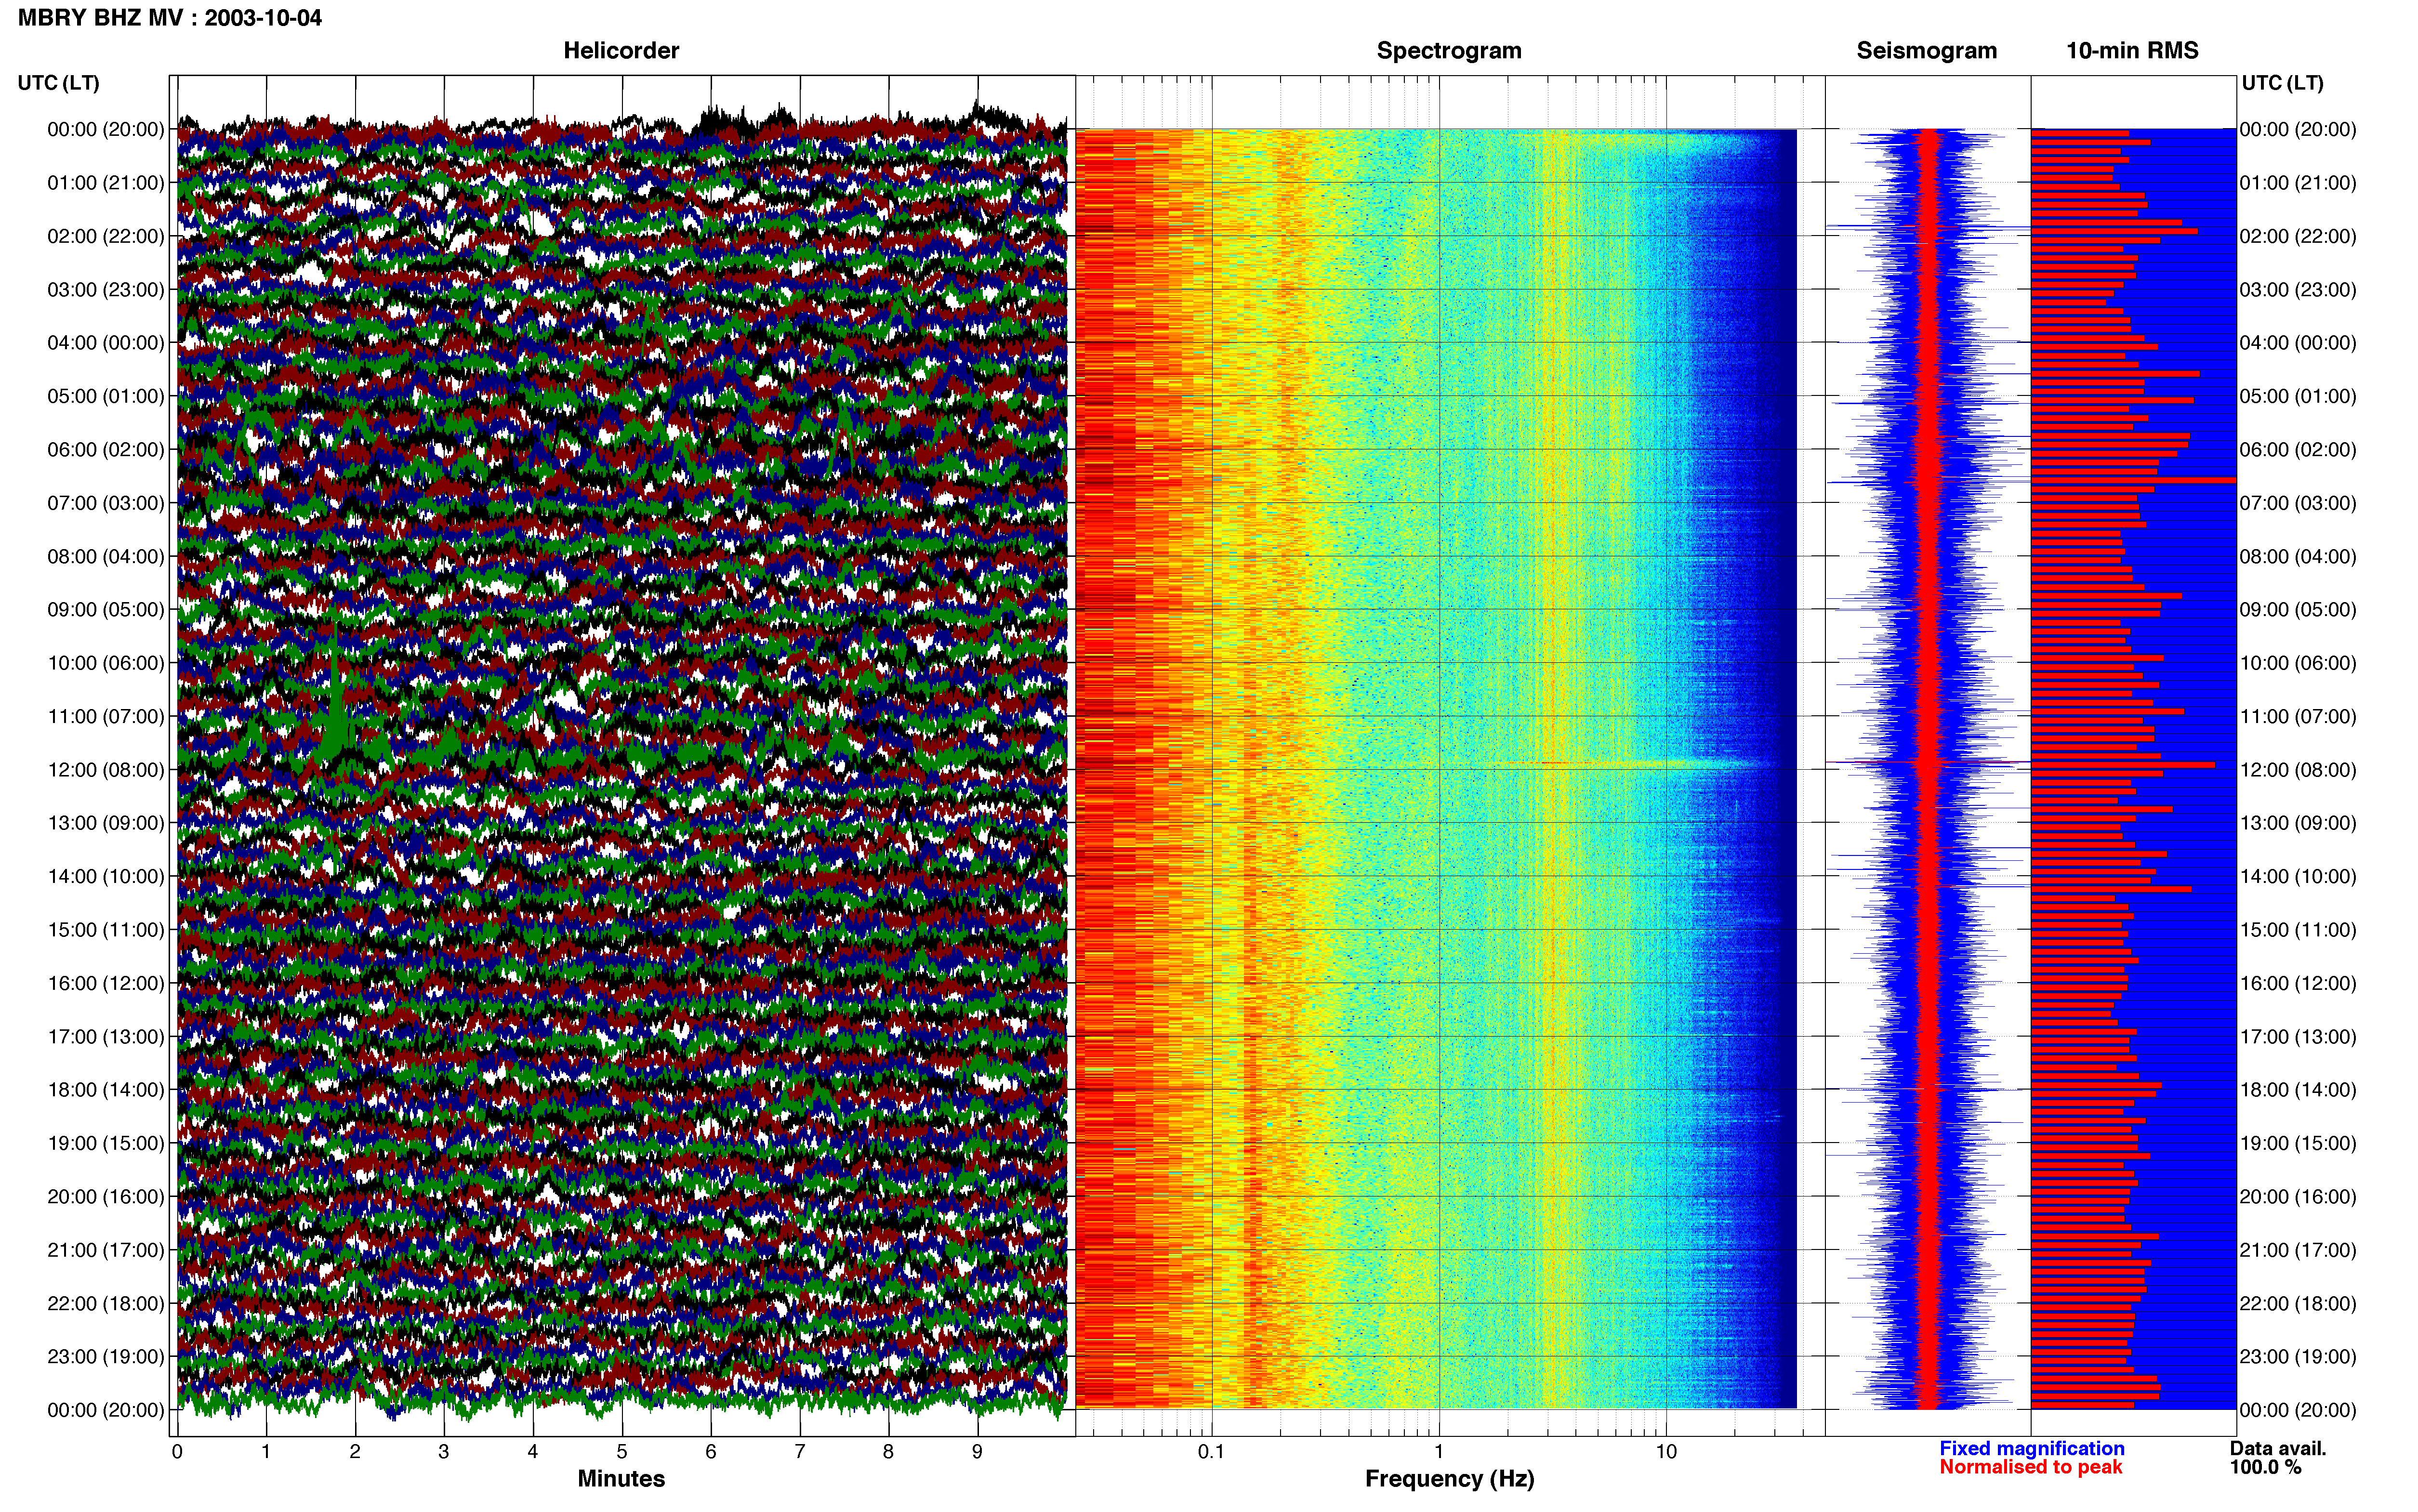
Task: Select the 10-min RMS panel heading
Action: click(x=2132, y=51)
